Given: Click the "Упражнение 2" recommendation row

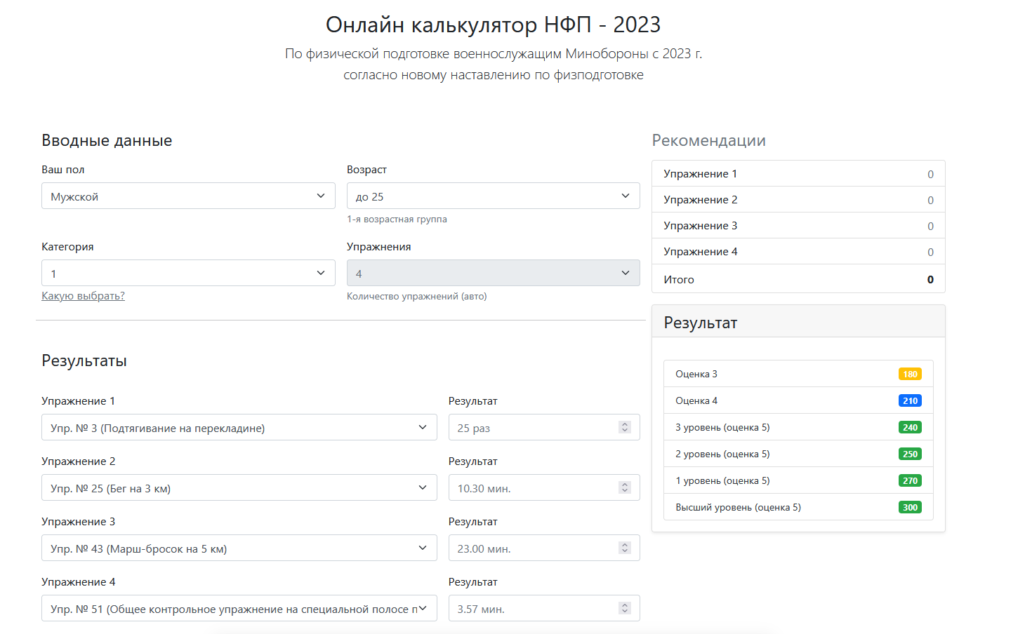Looking at the screenshot, I should (798, 200).
